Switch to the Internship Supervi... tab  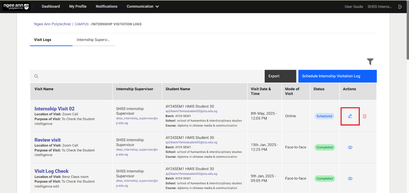coord(93,40)
